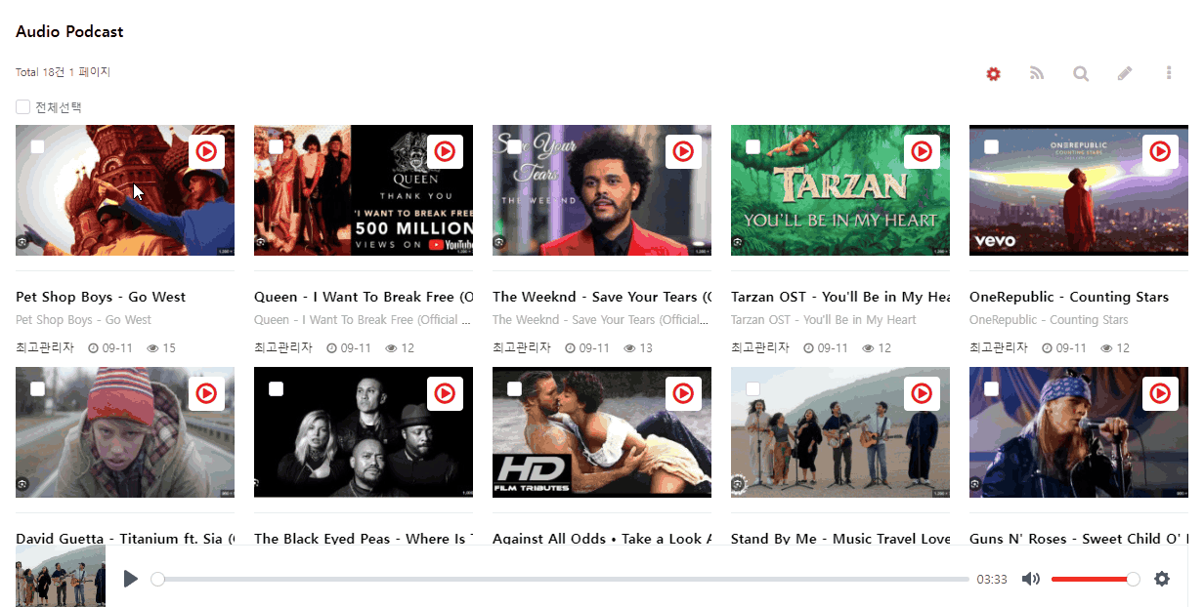Viewport: 1204px width, 607px height.
Task: Mute the player volume speaker icon
Action: 1030,579
